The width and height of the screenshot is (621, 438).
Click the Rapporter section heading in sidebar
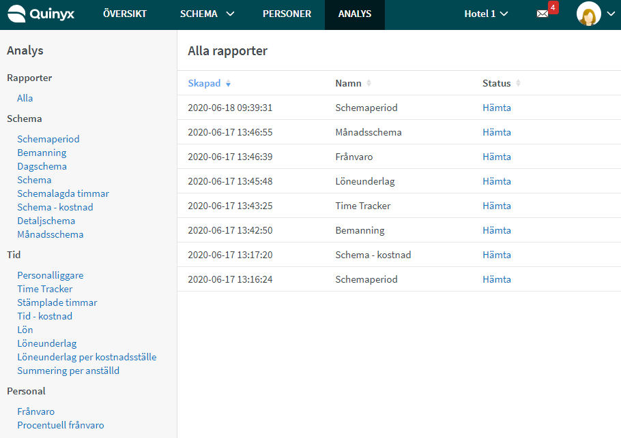pyautogui.click(x=29, y=78)
